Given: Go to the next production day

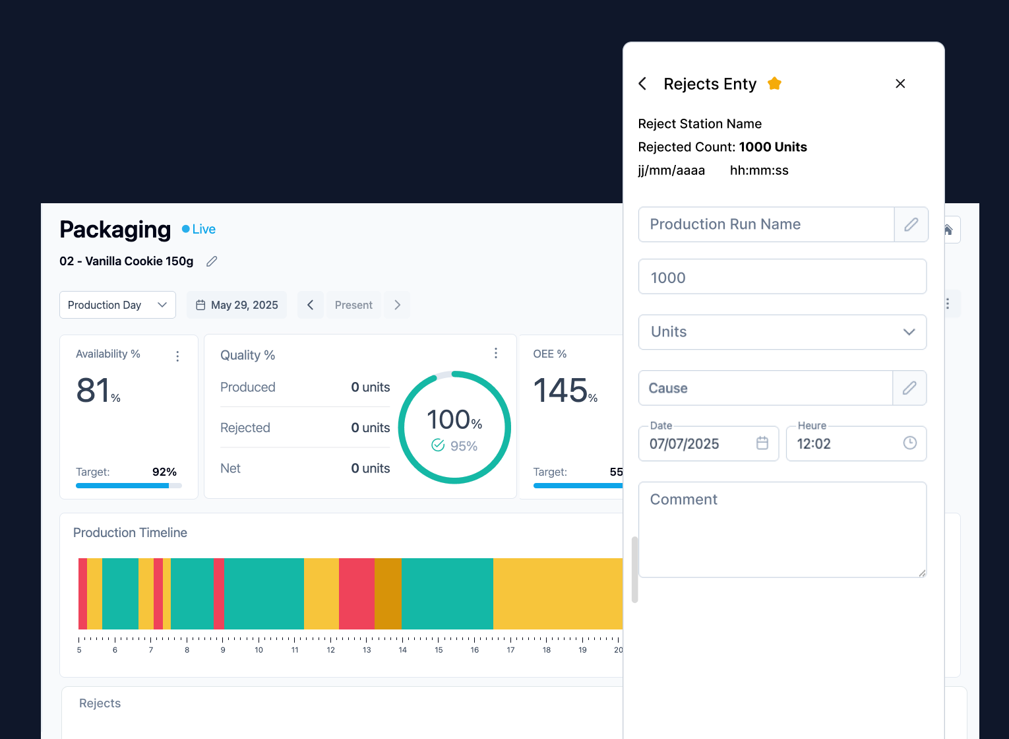Looking at the screenshot, I should point(397,305).
